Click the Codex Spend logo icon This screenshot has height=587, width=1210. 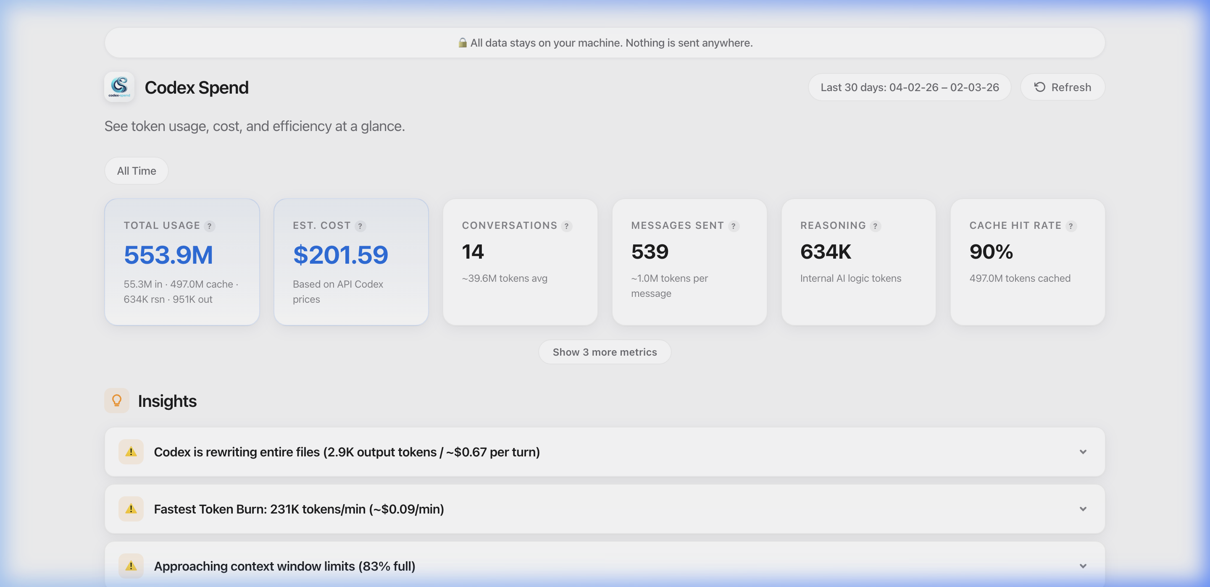click(119, 87)
